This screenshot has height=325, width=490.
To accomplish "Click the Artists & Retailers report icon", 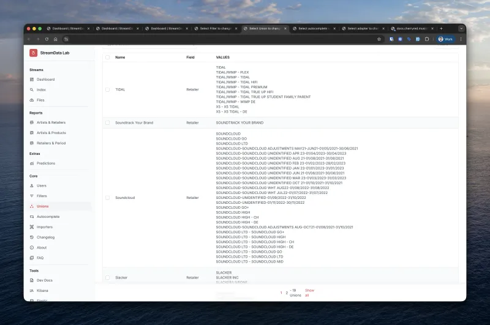I will (x=32, y=122).
